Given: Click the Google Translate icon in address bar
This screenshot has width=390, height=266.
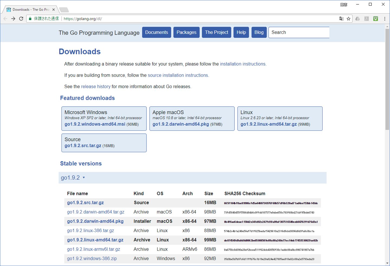Looking at the screenshot, I should coord(341,19).
